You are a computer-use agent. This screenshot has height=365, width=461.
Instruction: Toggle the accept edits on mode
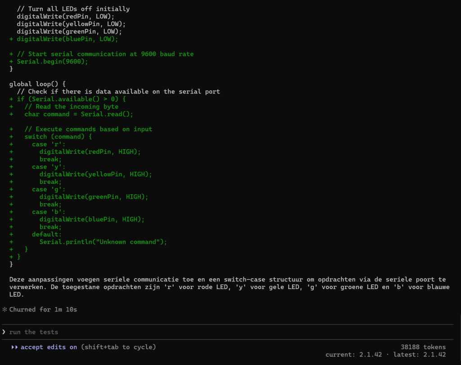(49, 347)
